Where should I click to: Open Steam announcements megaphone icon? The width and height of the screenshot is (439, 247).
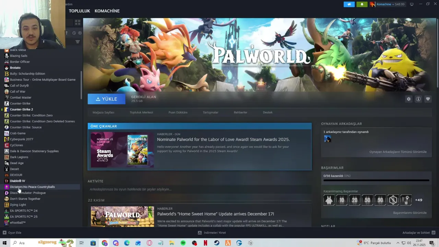pos(349,4)
